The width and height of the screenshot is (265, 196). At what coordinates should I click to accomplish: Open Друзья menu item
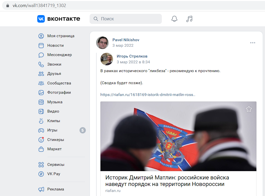point(54,74)
